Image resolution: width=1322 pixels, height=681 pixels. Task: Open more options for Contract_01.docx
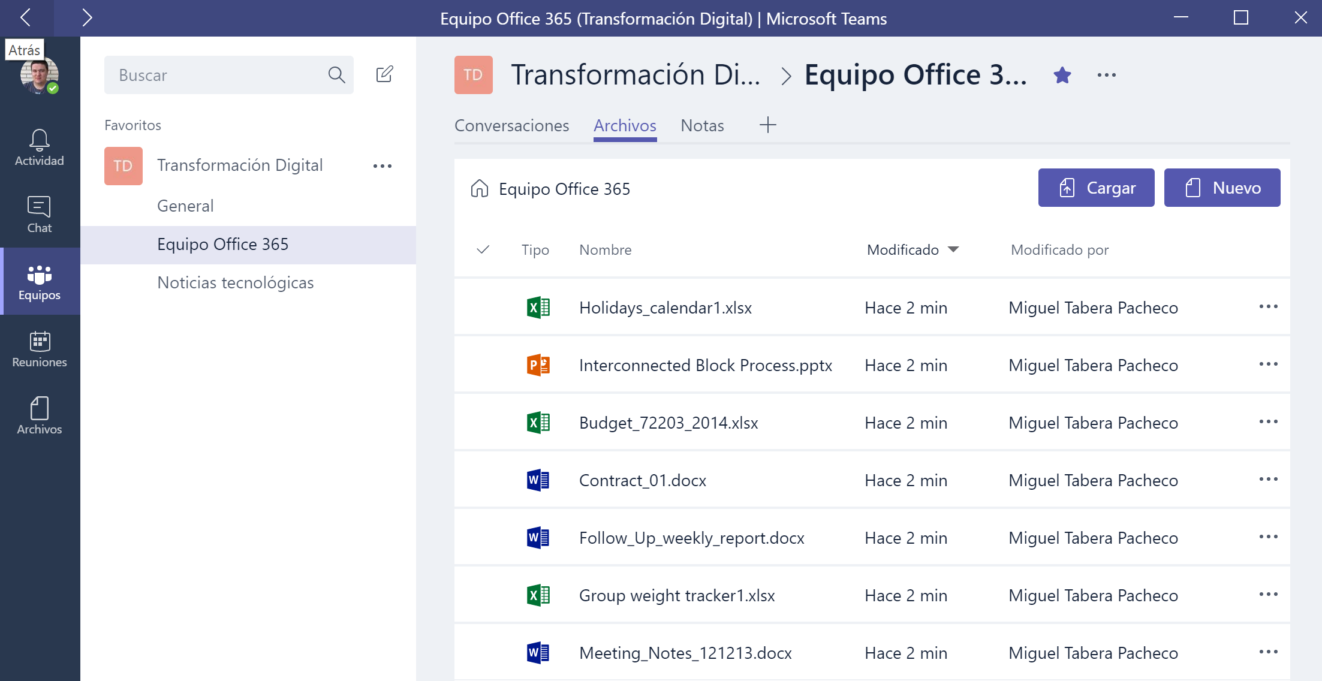(x=1269, y=480)
